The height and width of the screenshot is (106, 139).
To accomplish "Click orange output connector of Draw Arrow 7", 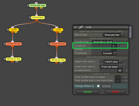I will click(57, 46).
